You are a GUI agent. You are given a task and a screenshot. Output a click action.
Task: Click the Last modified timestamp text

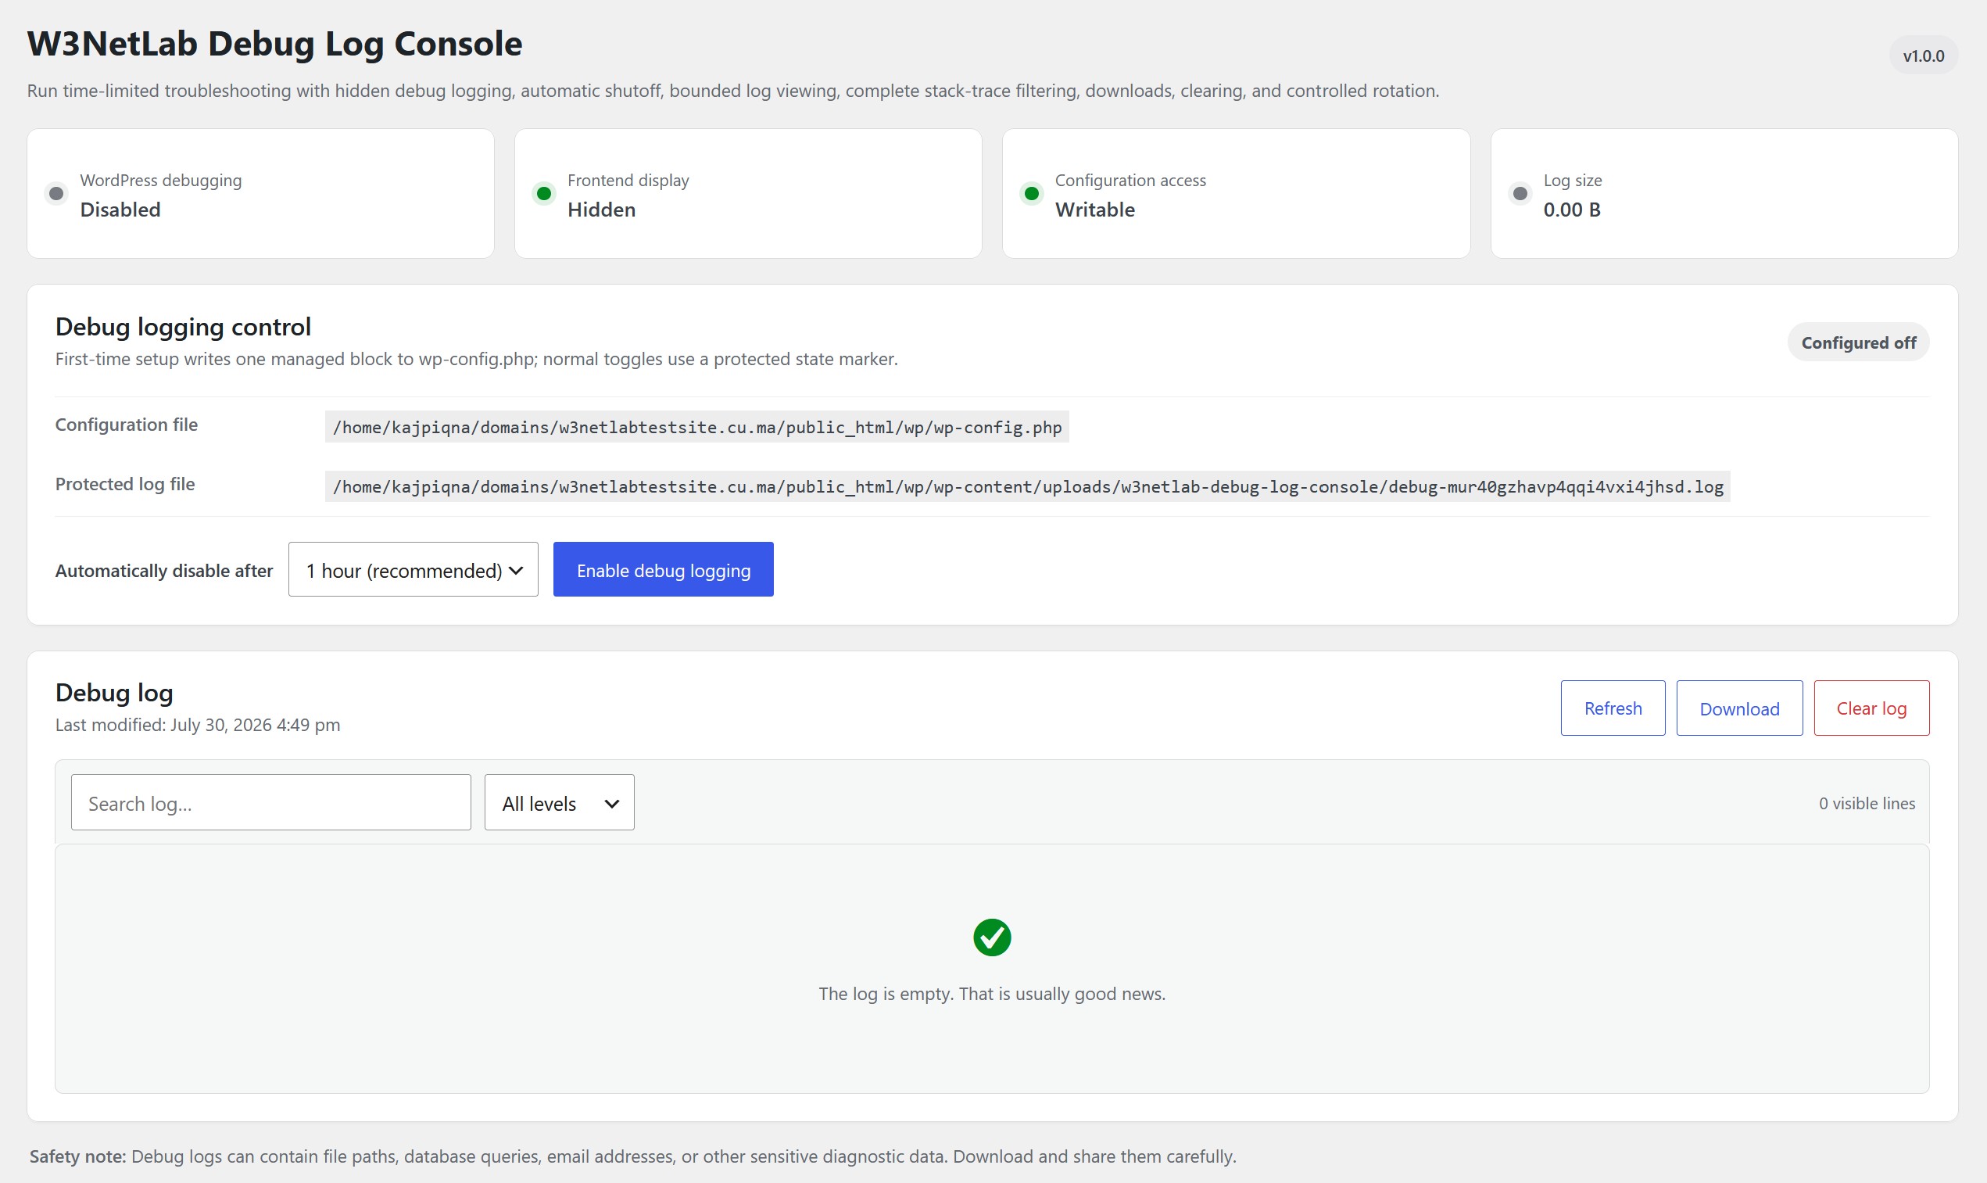[198, 725]
